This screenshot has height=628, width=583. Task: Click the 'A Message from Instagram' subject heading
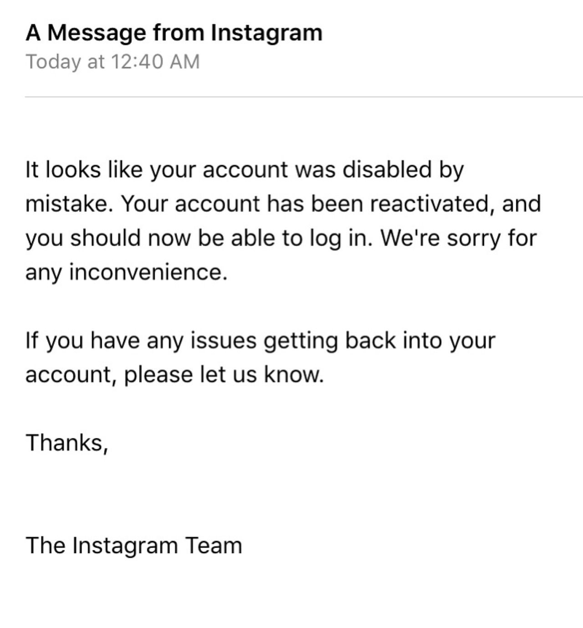174,33
